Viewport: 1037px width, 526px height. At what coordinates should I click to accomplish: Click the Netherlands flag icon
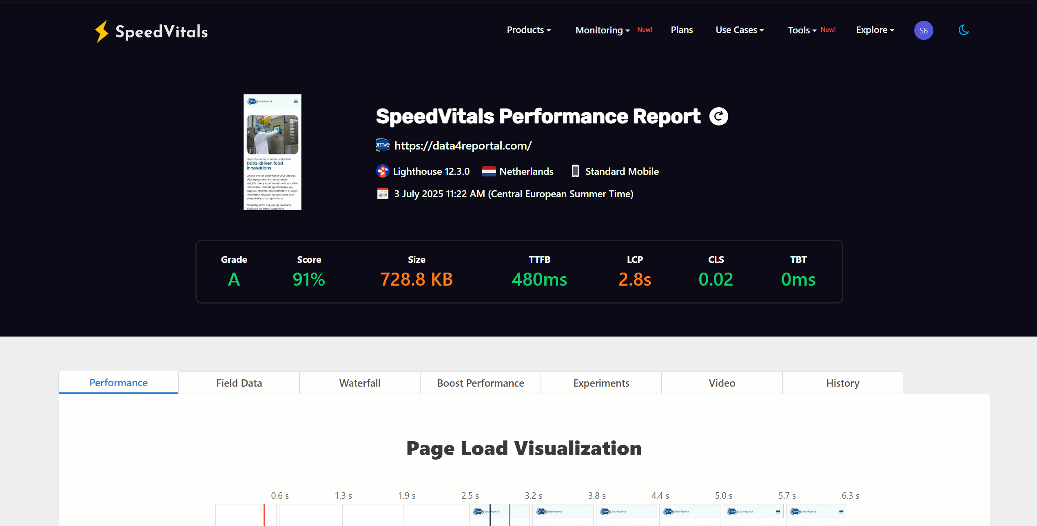[x=489, y=171]
